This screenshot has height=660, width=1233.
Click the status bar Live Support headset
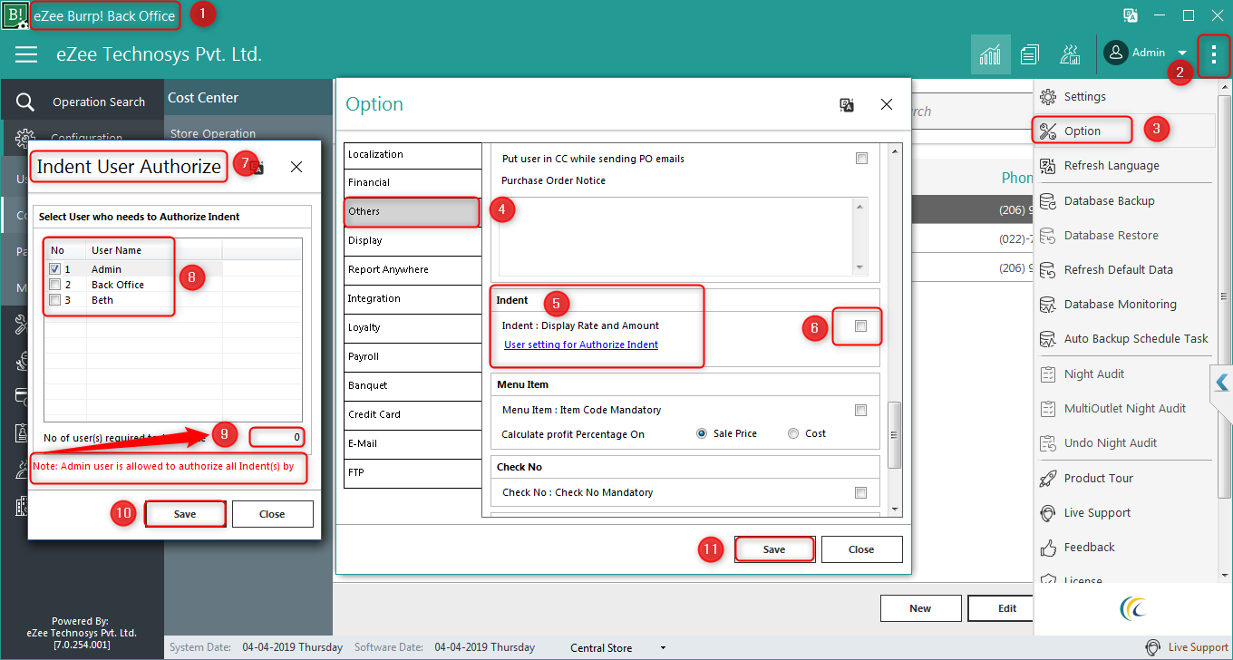coord(1153,647)
